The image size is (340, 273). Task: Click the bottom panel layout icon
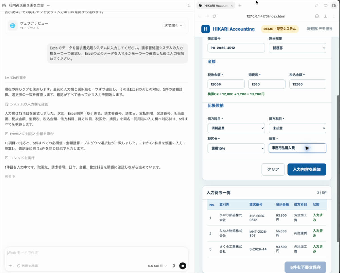pyautogui.click(x=326, y=5)
